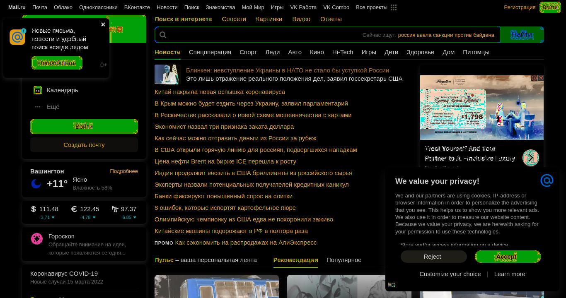Open headline about картофельное пюре mistakes
This screenshot has width=566, height=298.
tap(225, 208)
